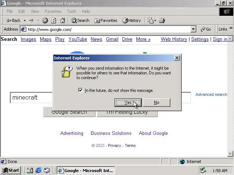Viewport: 234px width, 175px height.
Task: Go to the Home page icon
Action: click(x=63, y=20)
